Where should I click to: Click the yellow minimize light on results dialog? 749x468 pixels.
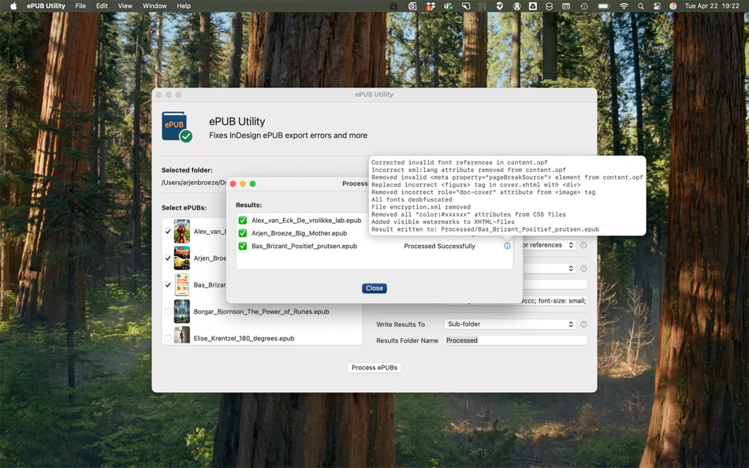point(243,184)
